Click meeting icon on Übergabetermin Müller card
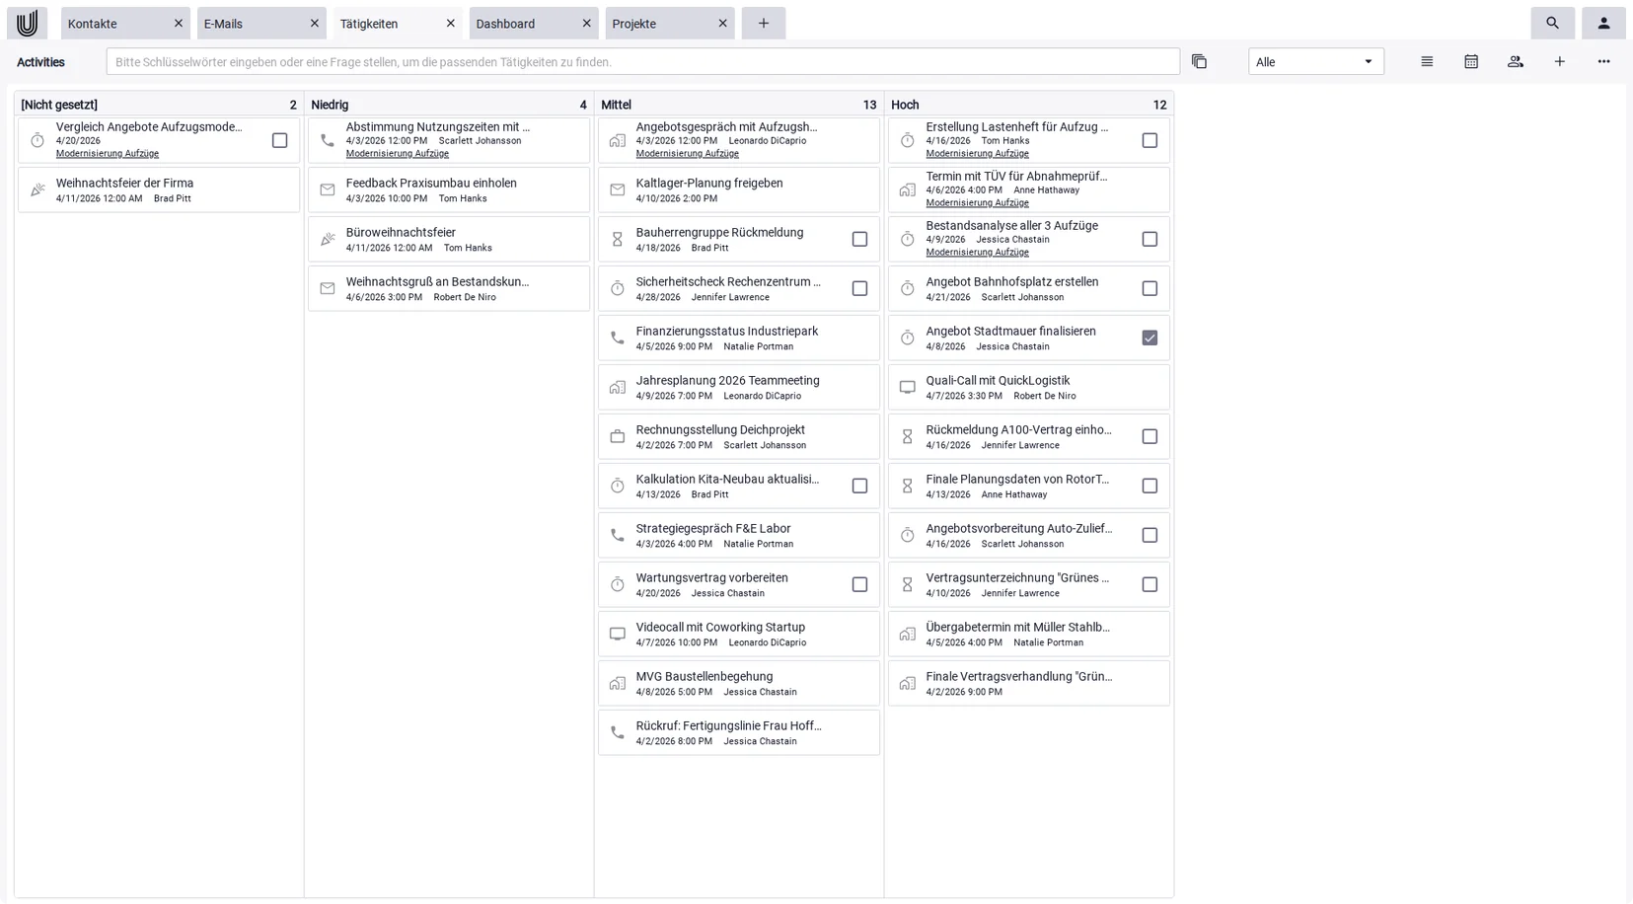Image resolution: width=1633 pixels, height=904 pixels. pos(908,634)
